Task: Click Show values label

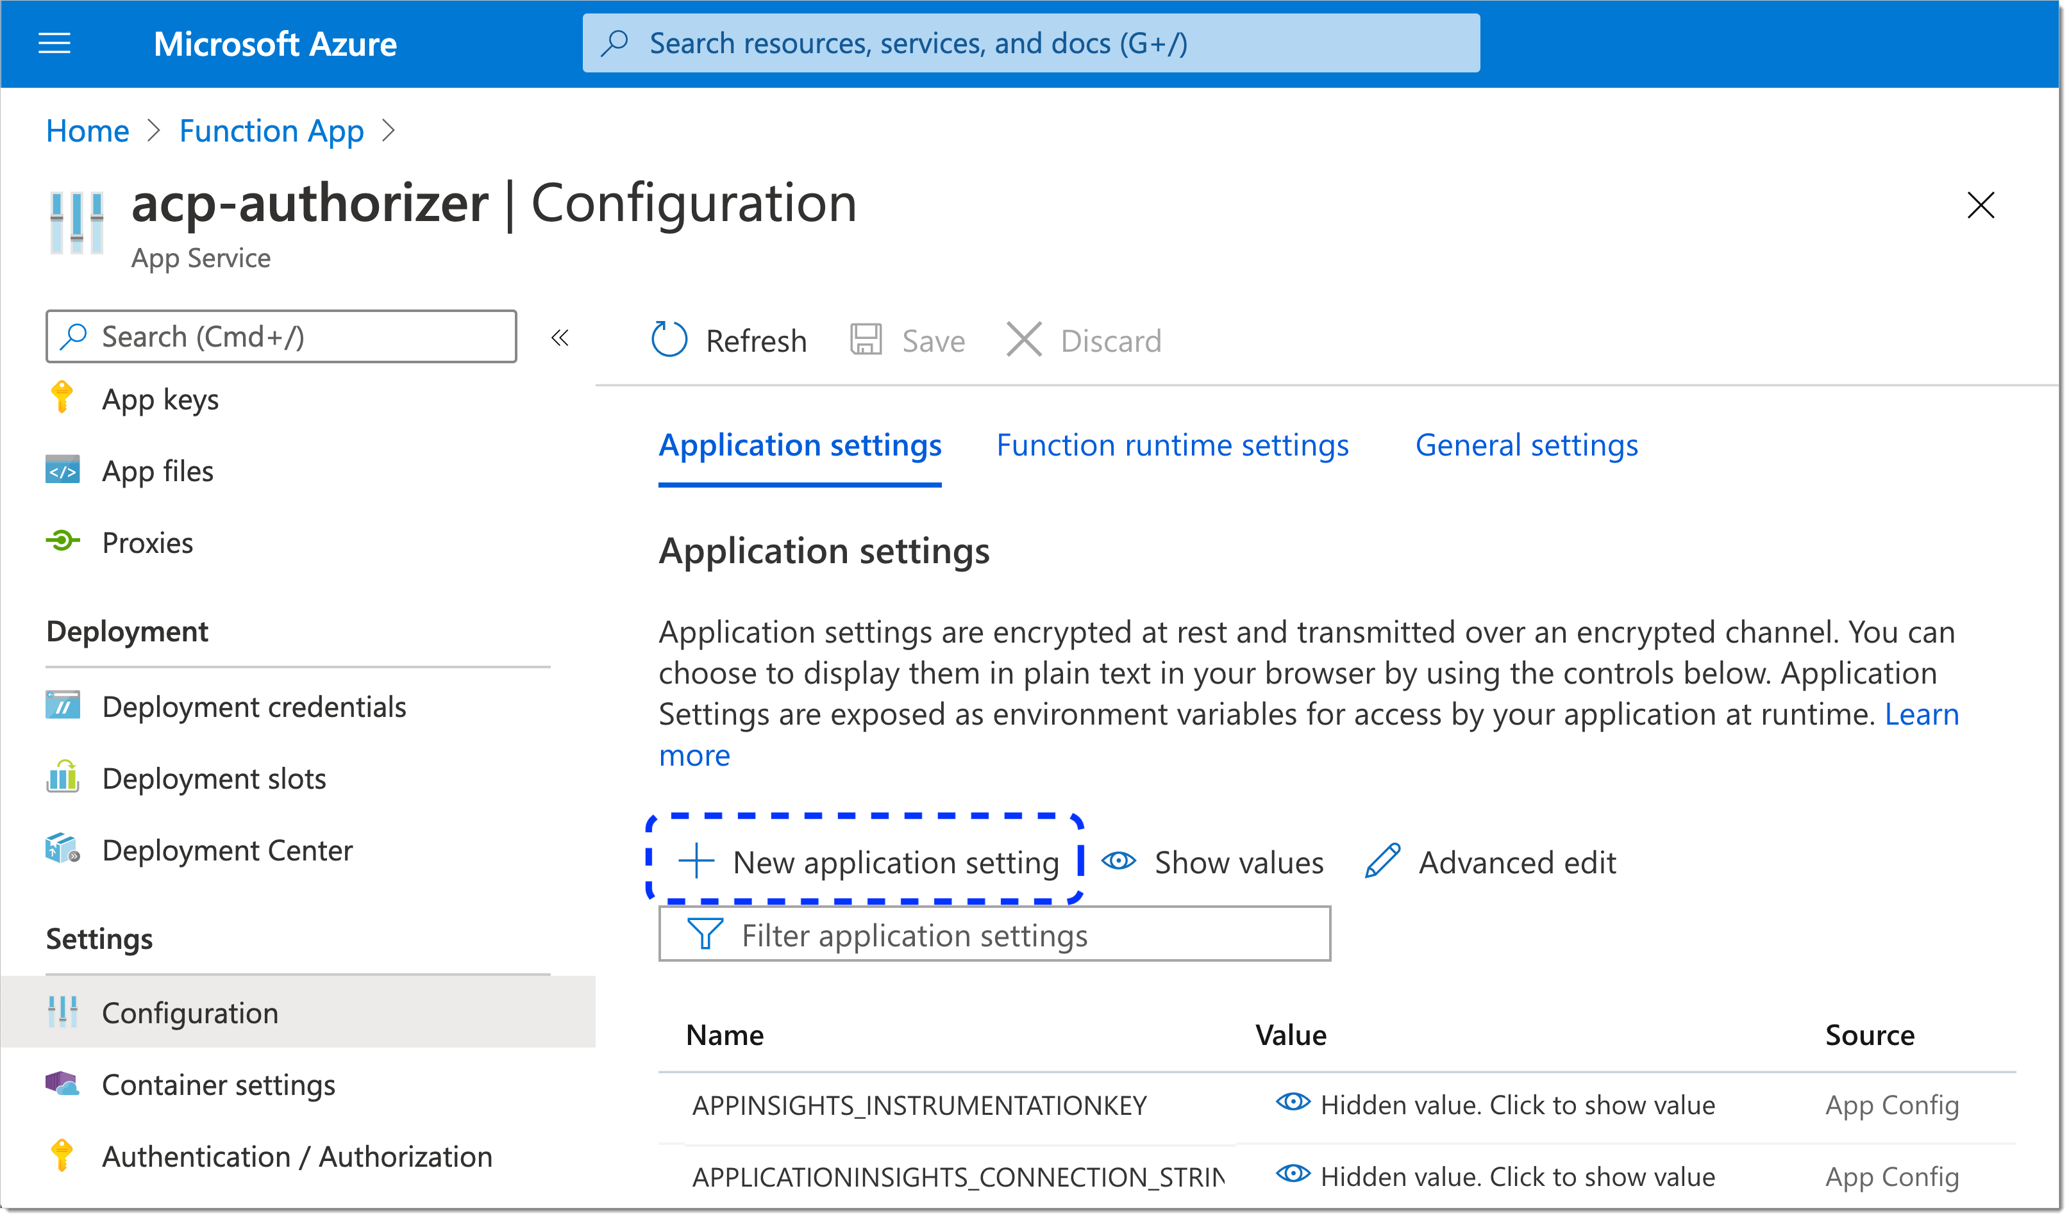Action: pos(1240,864)
